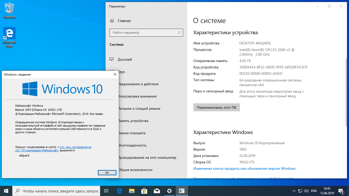Click the taskbar search box
This screenshot has width=349, height=196.
(x=56, y=191)
